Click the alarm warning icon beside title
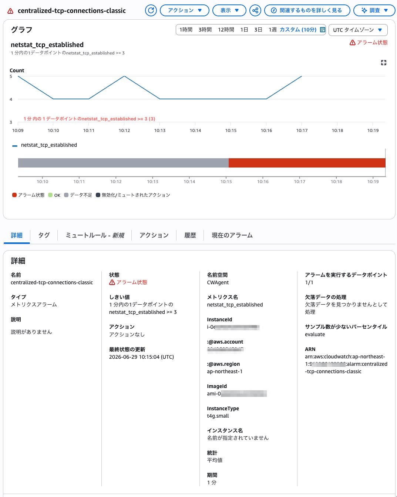The height and width of the screenshot is (497, 397). point(10,11)
